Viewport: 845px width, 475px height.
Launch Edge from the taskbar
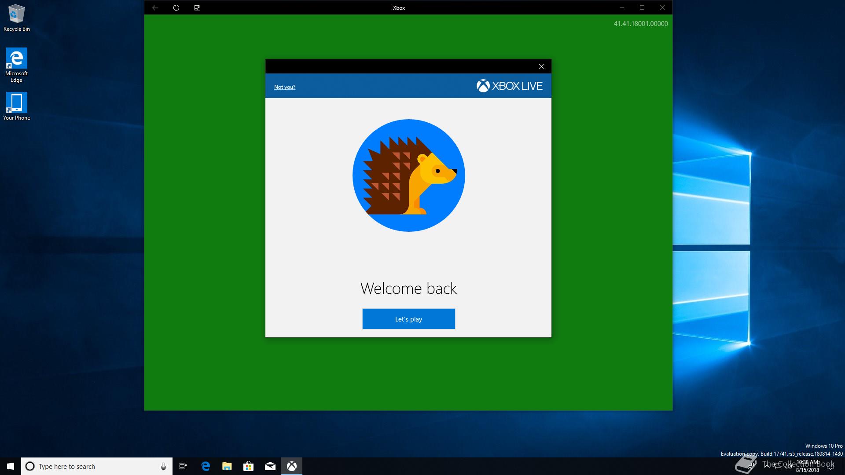pyautogui.click(x=206, y=466)
